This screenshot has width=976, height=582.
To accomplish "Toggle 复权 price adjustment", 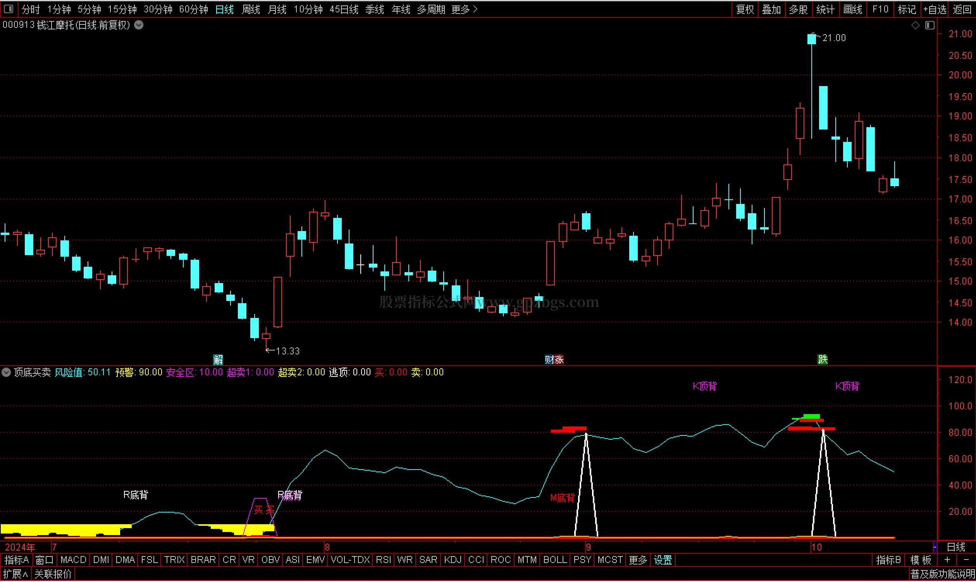I will 745,9.
